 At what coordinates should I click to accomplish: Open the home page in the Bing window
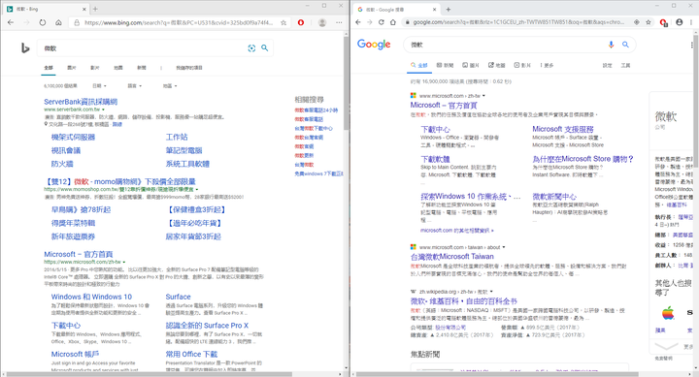point(58,22)
